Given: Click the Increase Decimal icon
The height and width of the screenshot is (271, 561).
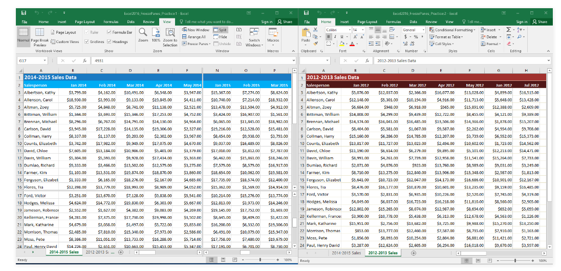Looking at the screenshot, I should pos(406,44).
